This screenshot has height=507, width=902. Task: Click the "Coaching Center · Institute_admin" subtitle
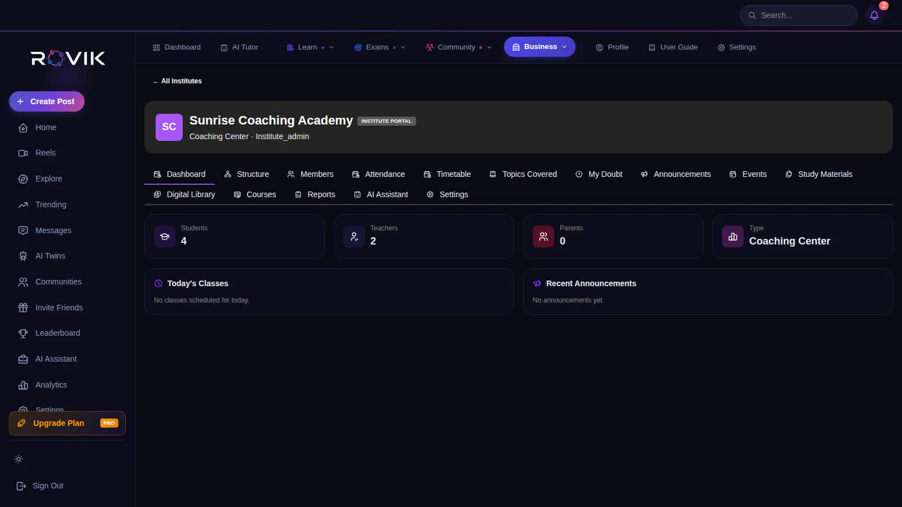(249, 136)
